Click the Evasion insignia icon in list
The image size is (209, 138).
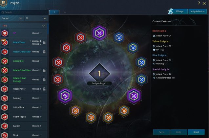5,126
